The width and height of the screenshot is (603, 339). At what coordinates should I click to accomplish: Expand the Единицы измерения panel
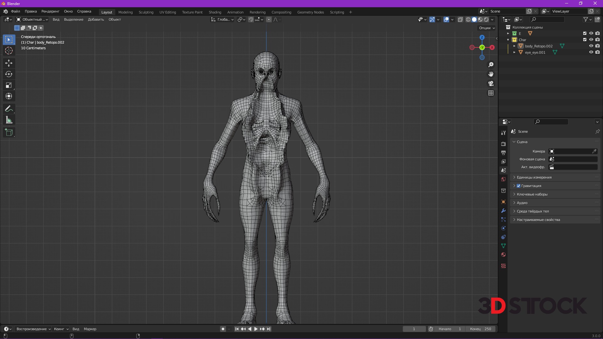coord(534,177)
